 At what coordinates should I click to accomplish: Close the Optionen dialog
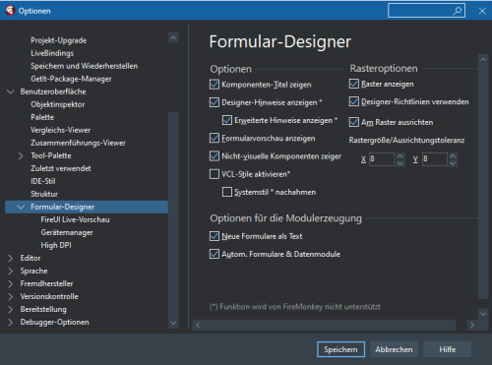point(482,11)
